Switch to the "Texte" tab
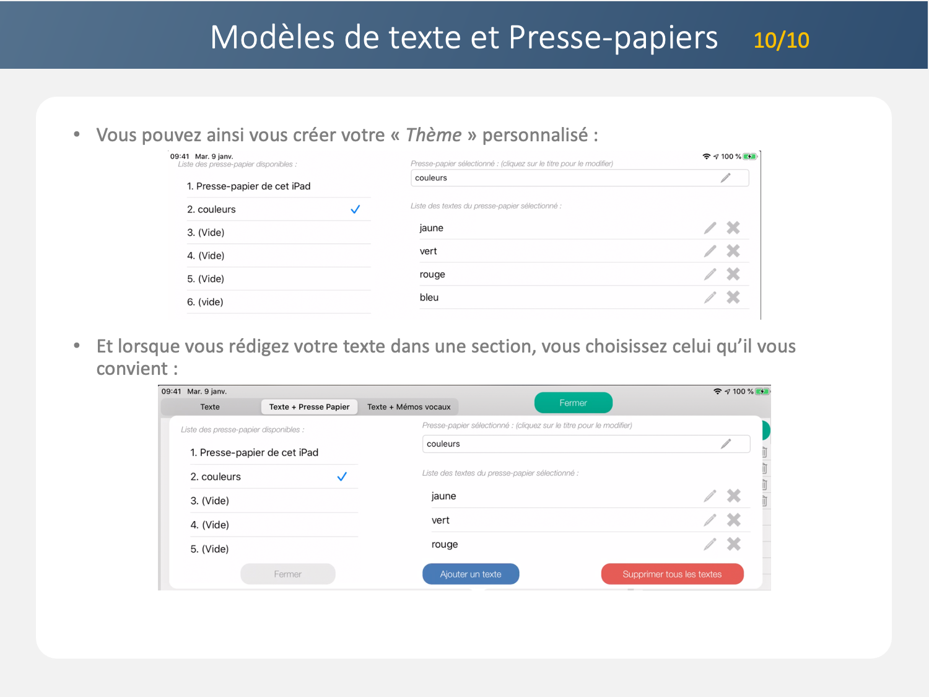The height and width of the screenshot is (697, 929). 210,407
